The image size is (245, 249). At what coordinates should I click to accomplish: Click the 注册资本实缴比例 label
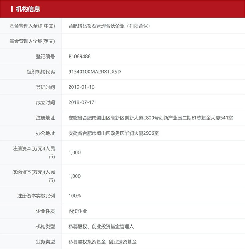coord(36,196)
